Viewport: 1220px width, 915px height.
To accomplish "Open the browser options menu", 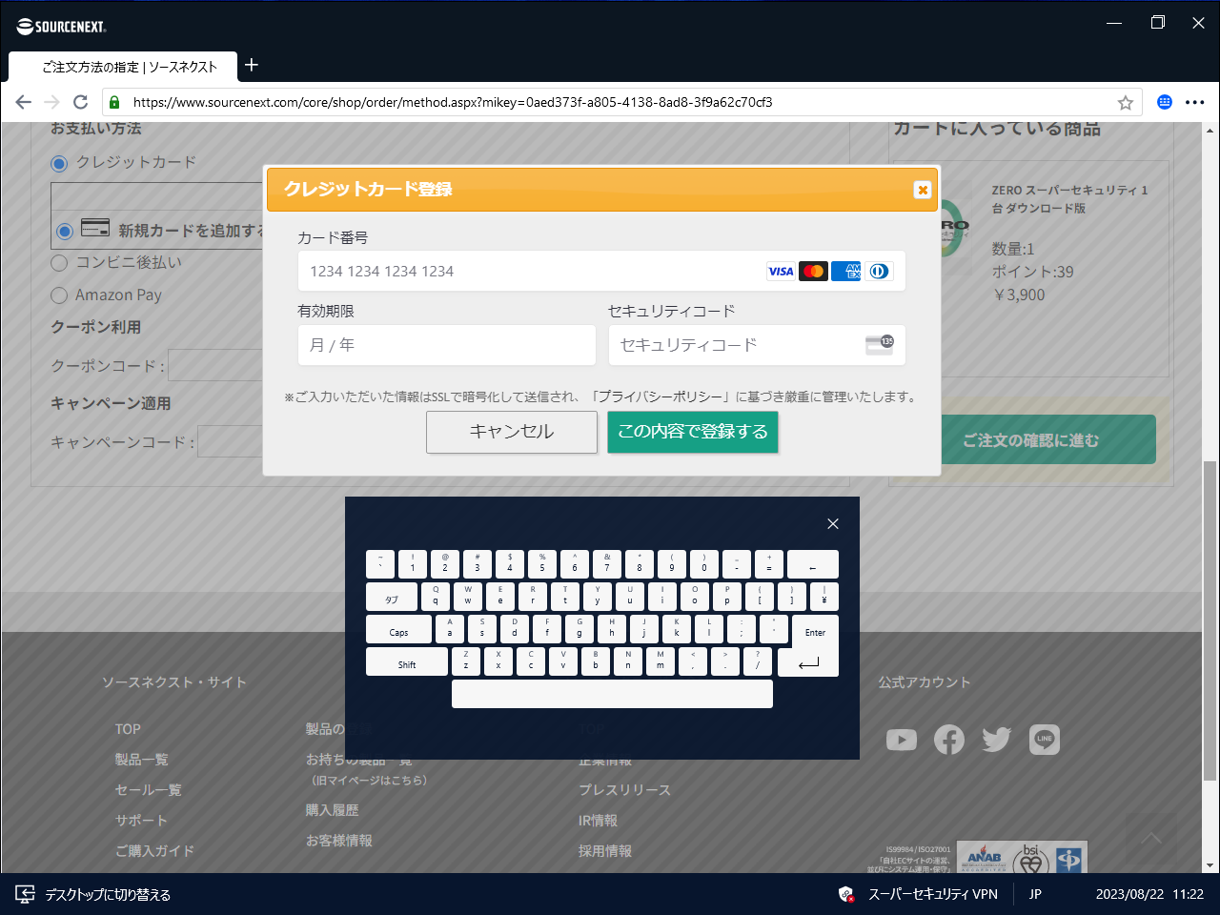I will tap(1196, 102).
